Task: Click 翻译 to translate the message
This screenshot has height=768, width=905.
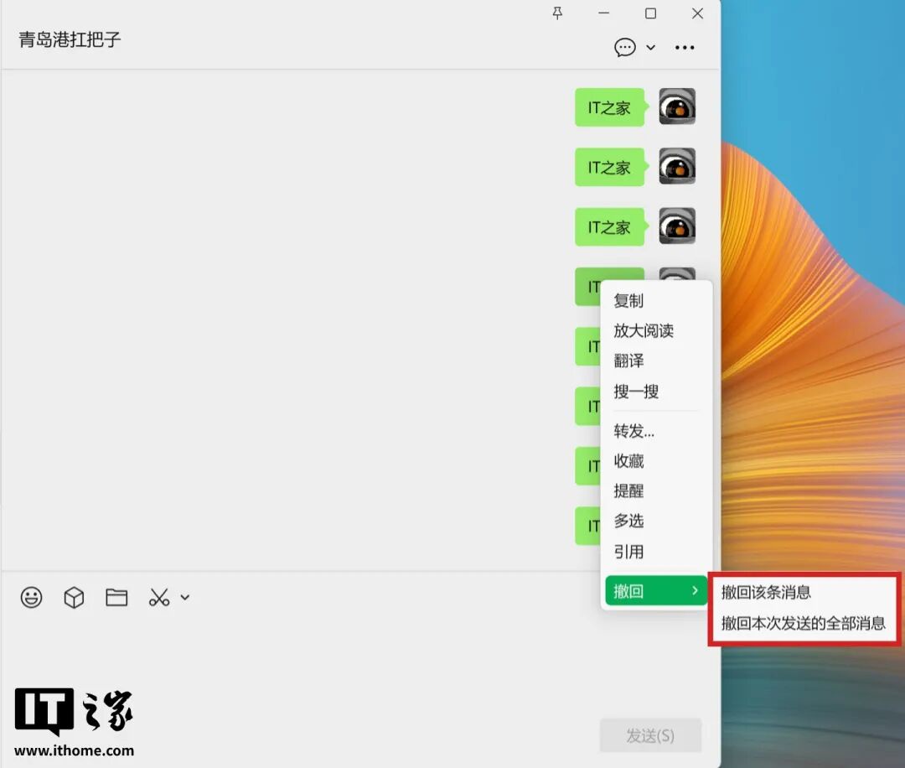Action: coord(628,361)
